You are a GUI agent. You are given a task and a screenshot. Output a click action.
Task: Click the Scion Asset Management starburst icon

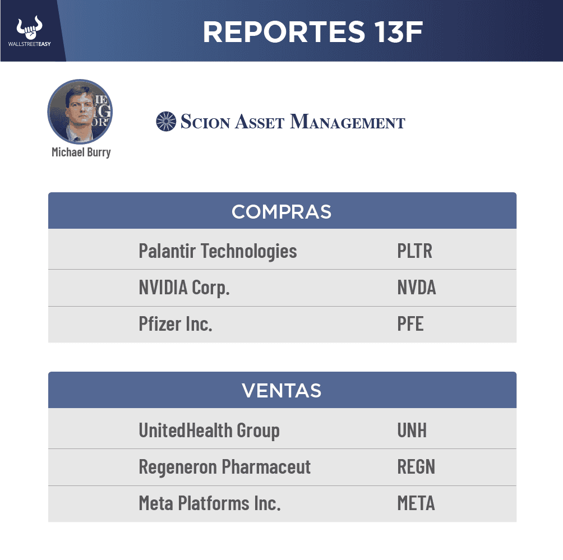[166, 122]
